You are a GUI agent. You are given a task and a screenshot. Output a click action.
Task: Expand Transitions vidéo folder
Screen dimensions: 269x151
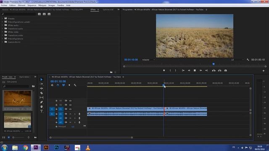[3, 35]
